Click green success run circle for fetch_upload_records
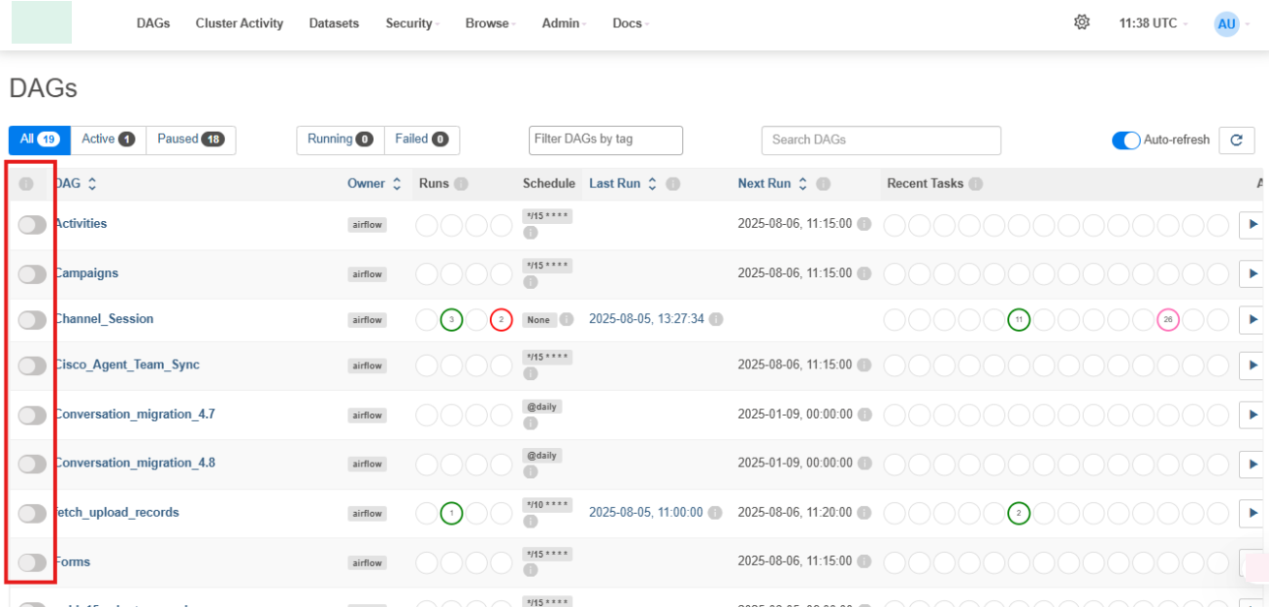The height and width of the screenshot is (607, 1269). click(451, 513)
